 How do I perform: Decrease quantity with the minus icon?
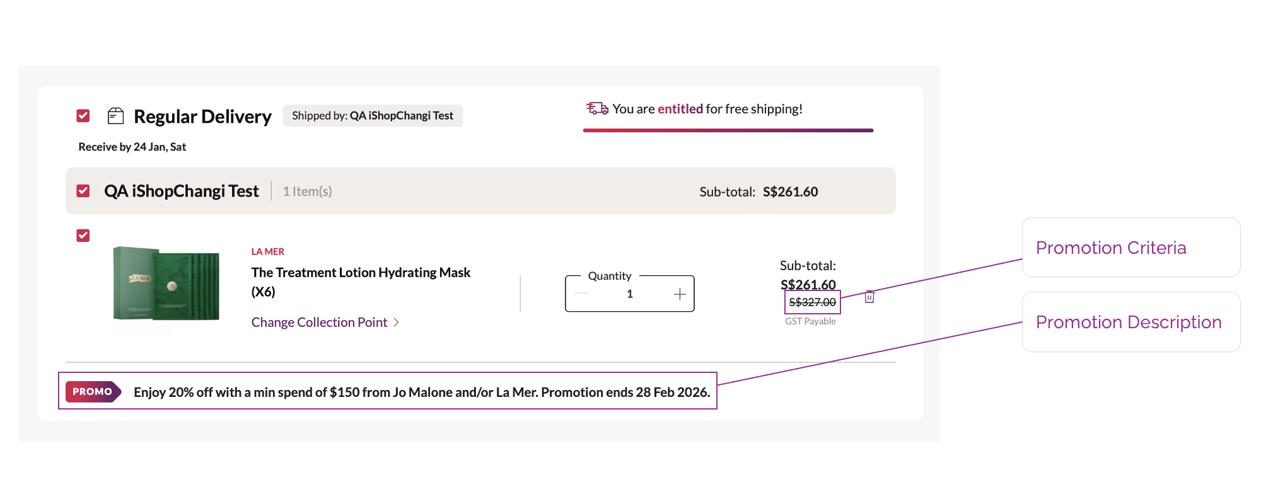[x=581, y=294]
